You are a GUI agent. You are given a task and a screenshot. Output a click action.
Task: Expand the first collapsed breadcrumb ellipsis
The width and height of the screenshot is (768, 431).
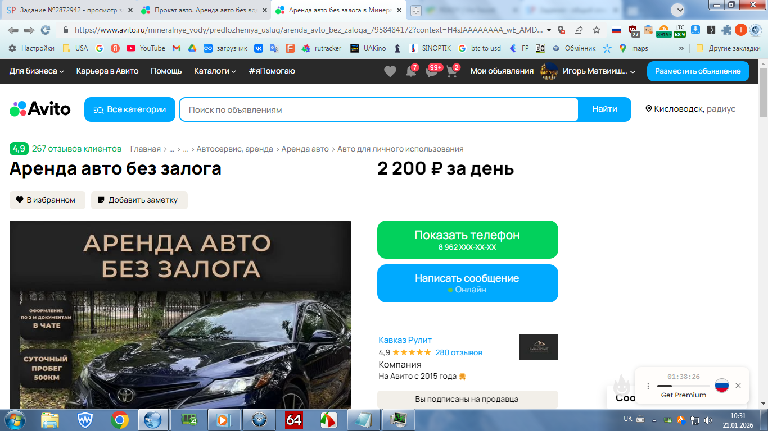coord(171,149)
